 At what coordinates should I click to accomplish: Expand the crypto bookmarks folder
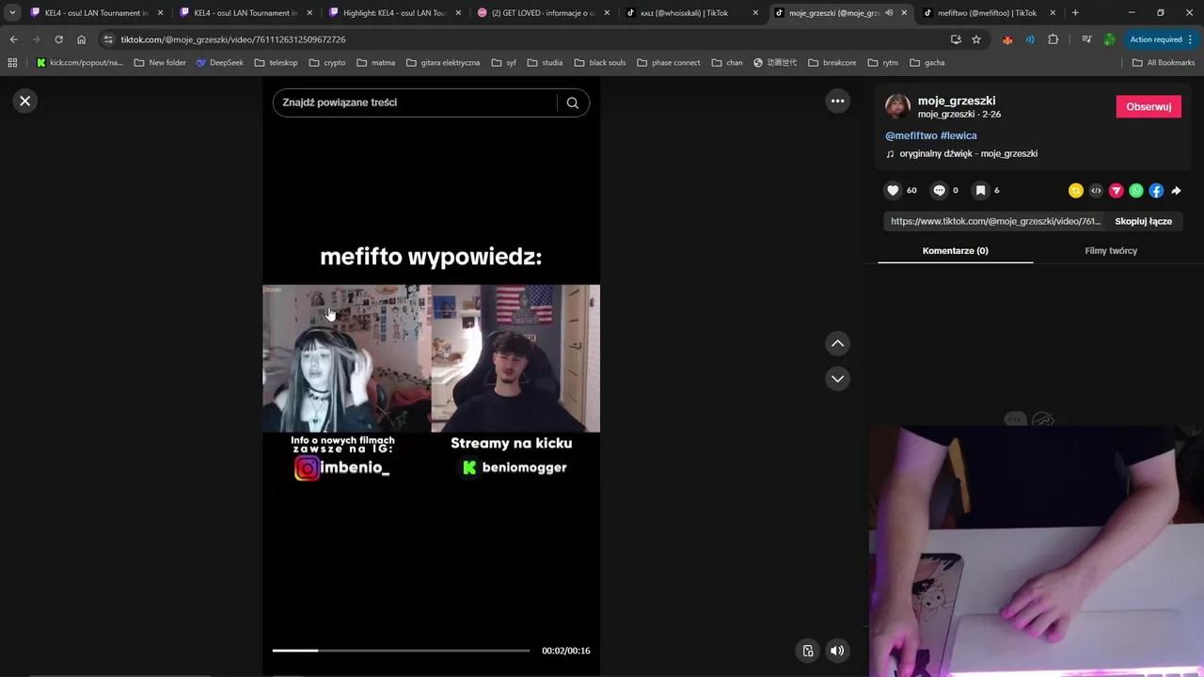[x=326, y=63]
